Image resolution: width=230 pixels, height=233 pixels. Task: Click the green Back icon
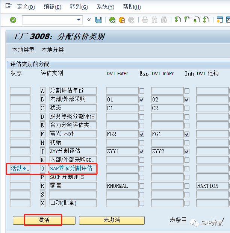112,20
